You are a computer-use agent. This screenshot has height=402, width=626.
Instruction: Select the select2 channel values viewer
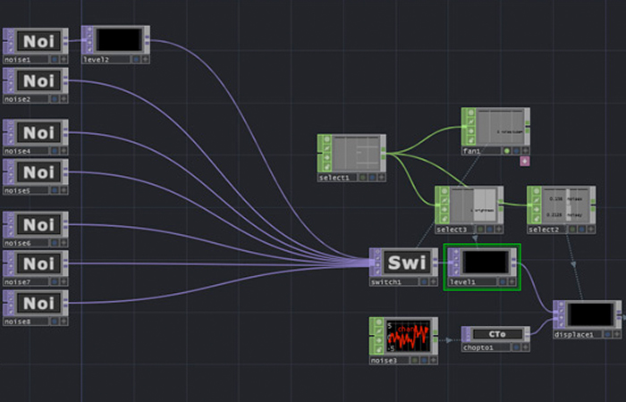[x=566, y=205]
